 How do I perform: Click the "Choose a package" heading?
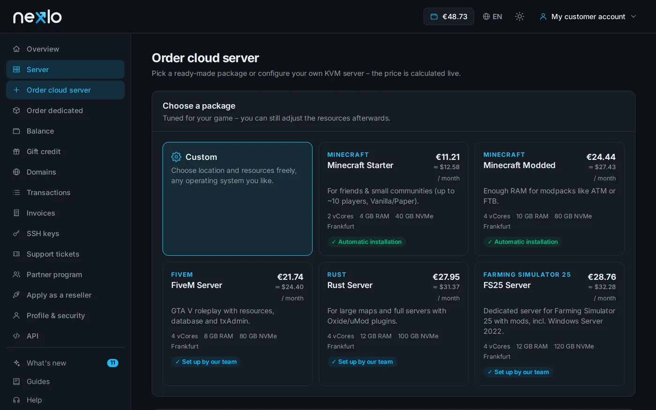pos(199,106)
